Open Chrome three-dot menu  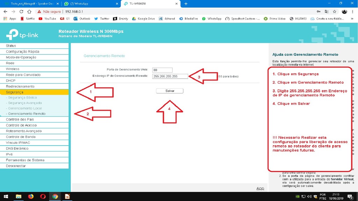[x=352, y=12]
